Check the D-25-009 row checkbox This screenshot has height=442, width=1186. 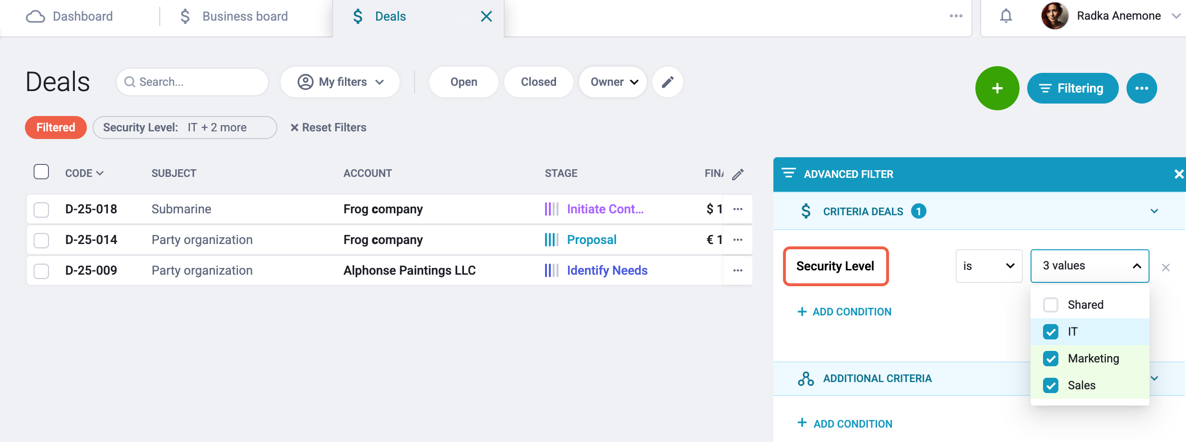(x=41, y=271)
